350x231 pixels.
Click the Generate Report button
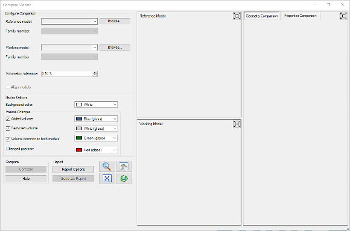73,179
